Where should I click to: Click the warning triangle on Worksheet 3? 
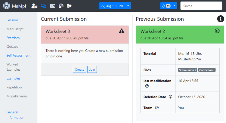click(x=121, y=31)
